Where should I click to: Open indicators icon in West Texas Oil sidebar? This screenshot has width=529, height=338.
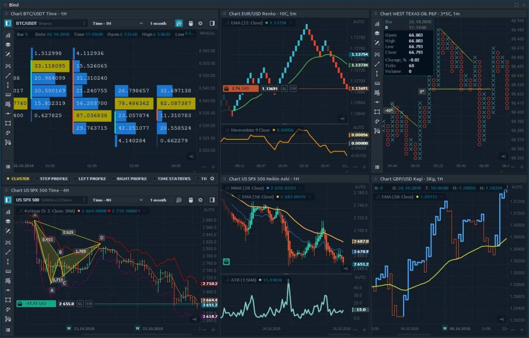click(377, 24)
